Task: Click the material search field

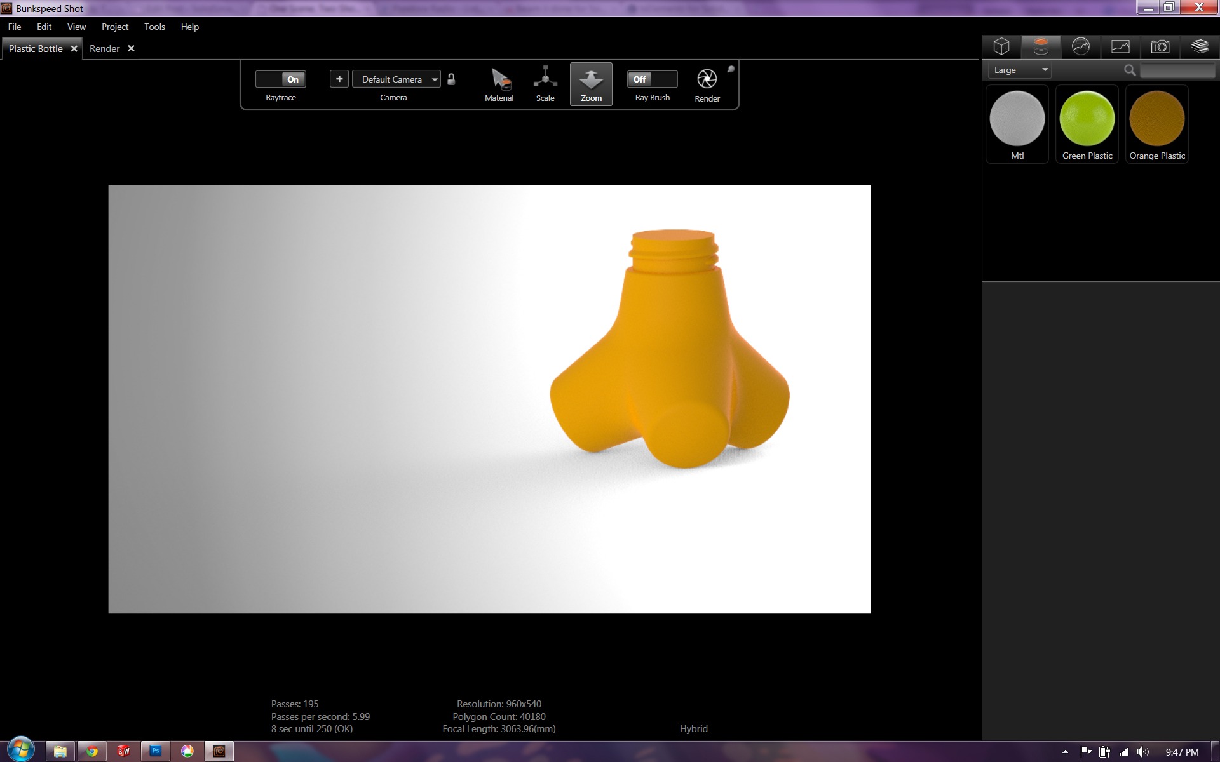Action: [1177, 70]
